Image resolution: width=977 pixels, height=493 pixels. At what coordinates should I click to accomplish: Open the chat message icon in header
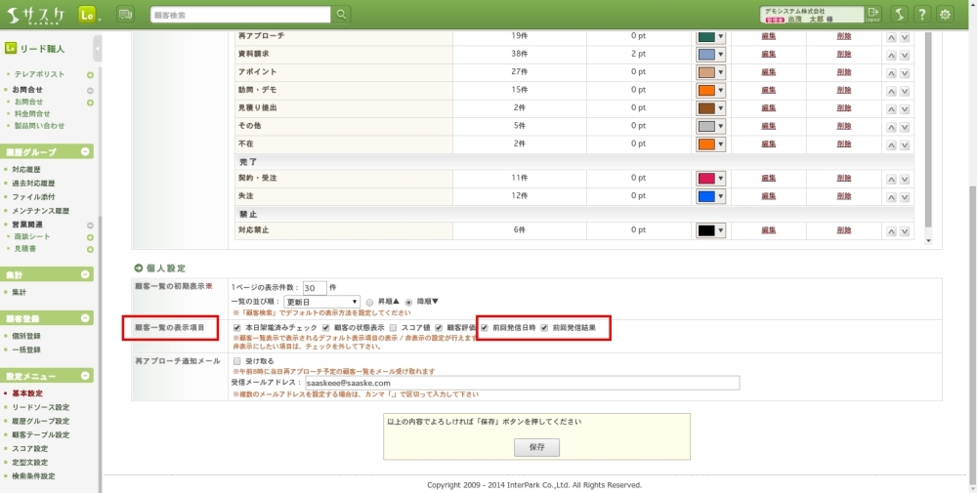125,15
